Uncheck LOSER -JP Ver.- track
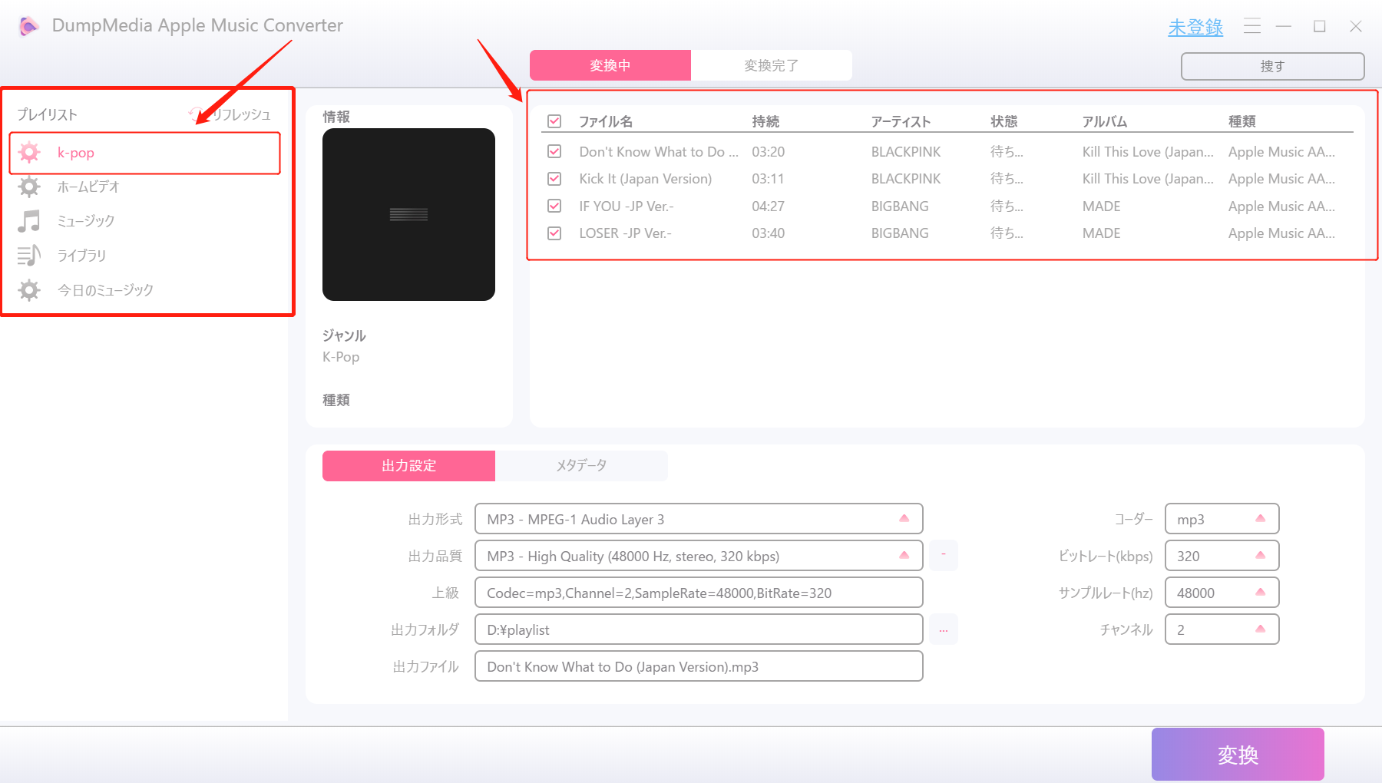Viewport: 1382px width, 783px height. 554,233
